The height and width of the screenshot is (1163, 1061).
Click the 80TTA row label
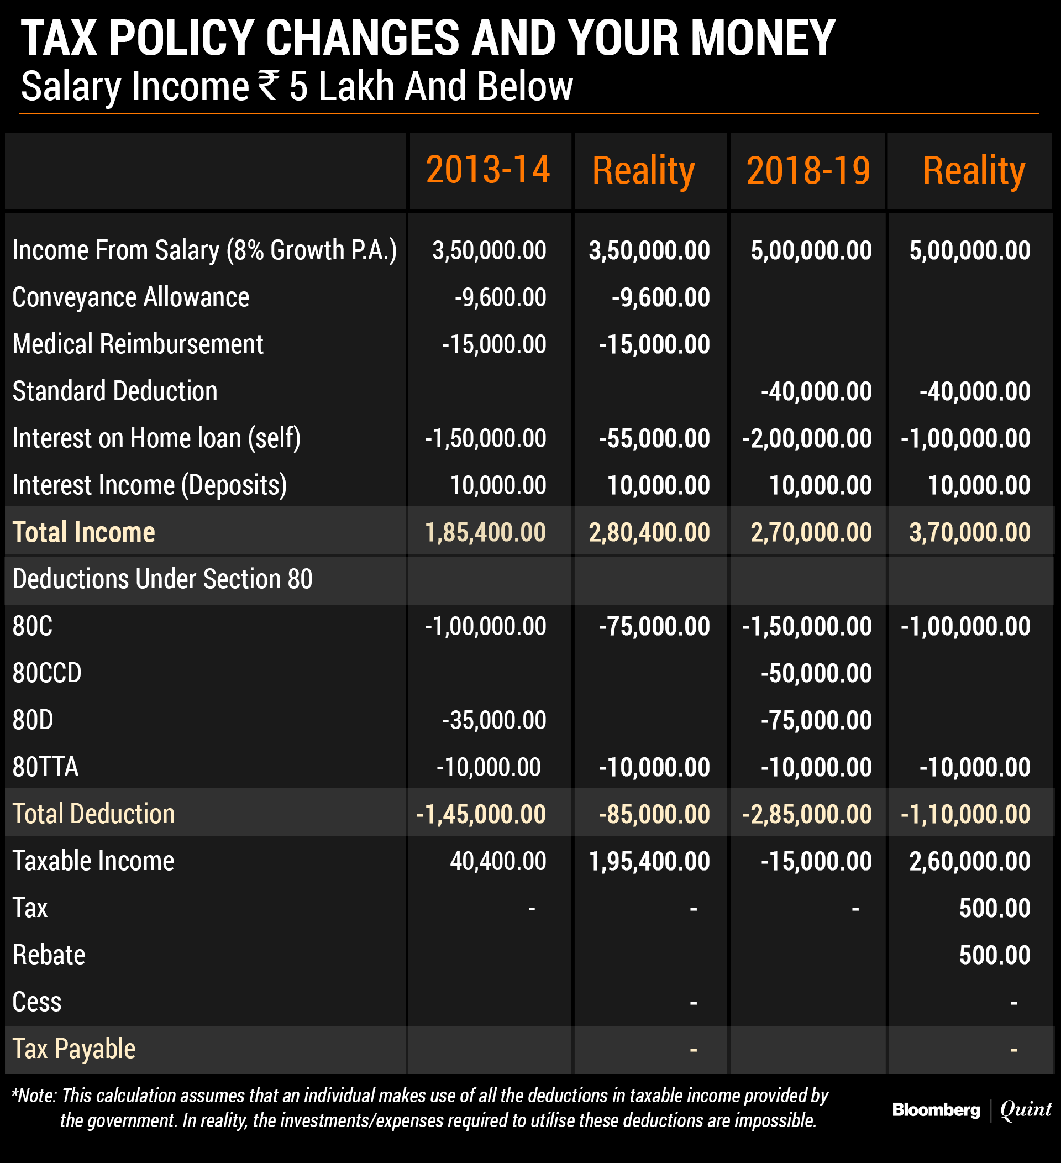tap(45, 767)
